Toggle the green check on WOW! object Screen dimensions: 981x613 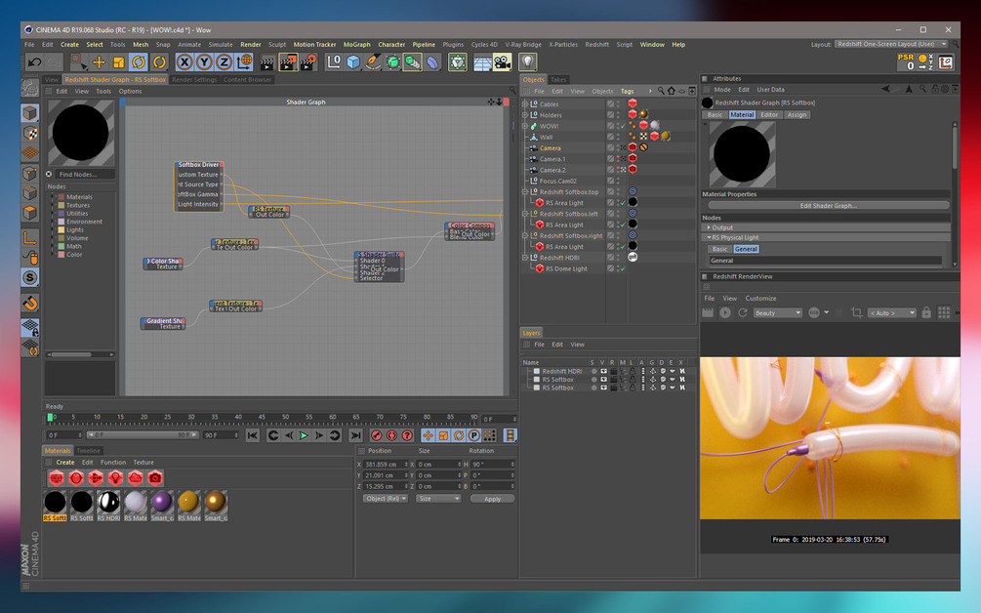coord(623,126)
